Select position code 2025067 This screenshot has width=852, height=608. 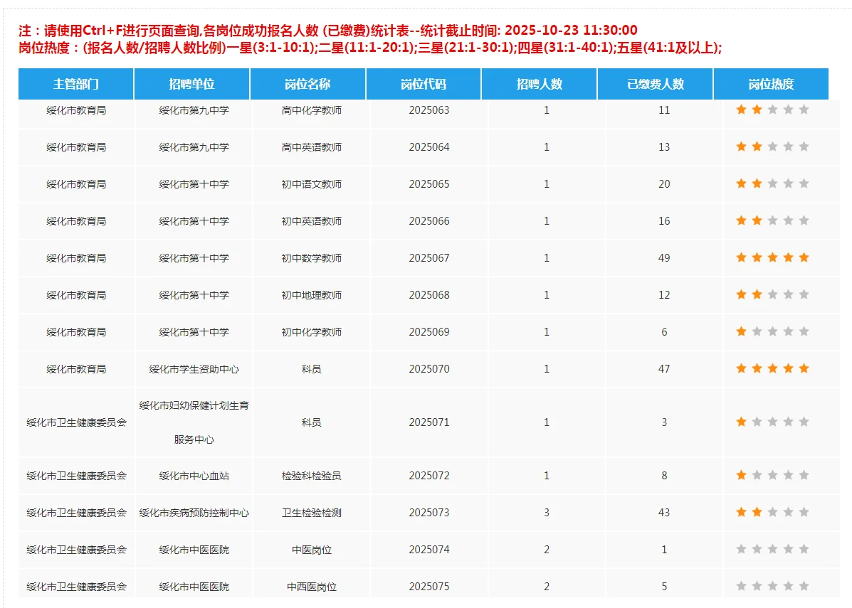(x=429, y=258)
